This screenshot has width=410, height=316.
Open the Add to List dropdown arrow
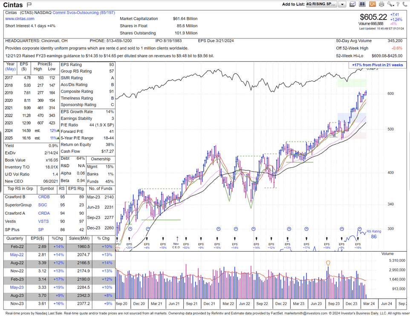coord(342,4)
